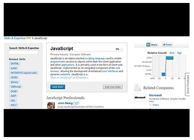Open the Skills & Expertise breadcrumb link
This screenshot has height=140, width=194.
pos(15,38)
